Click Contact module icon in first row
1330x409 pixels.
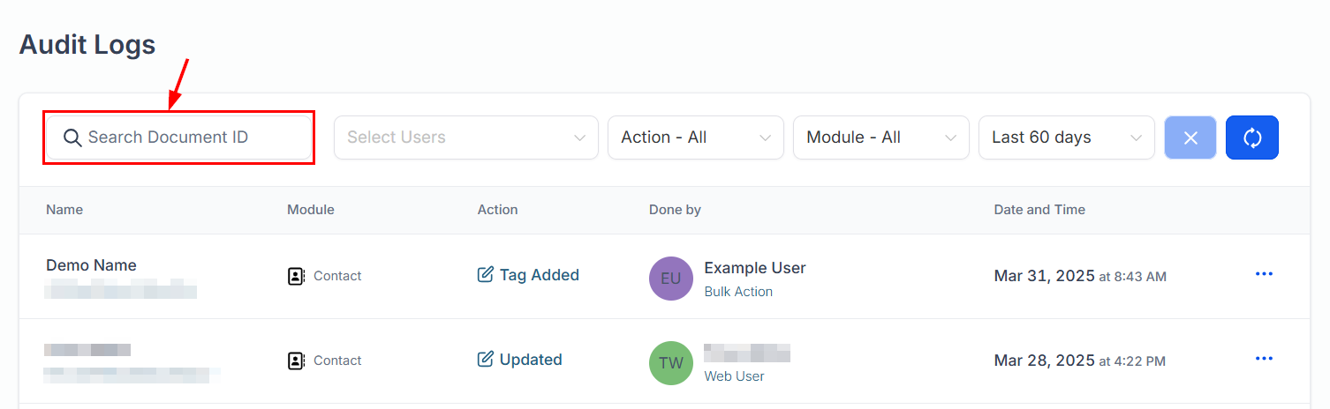(296, 276)
